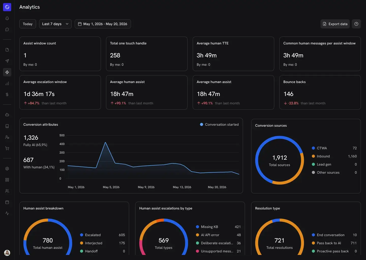The image size is (366, 260).
Task: Click the Deliberate escalati… legend entry
Action: point(218,243)
